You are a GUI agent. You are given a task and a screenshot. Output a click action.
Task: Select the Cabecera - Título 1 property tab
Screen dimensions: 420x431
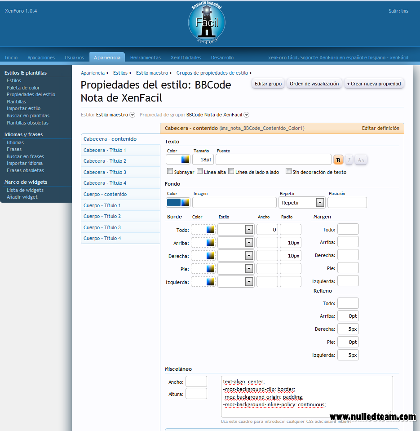120,150
